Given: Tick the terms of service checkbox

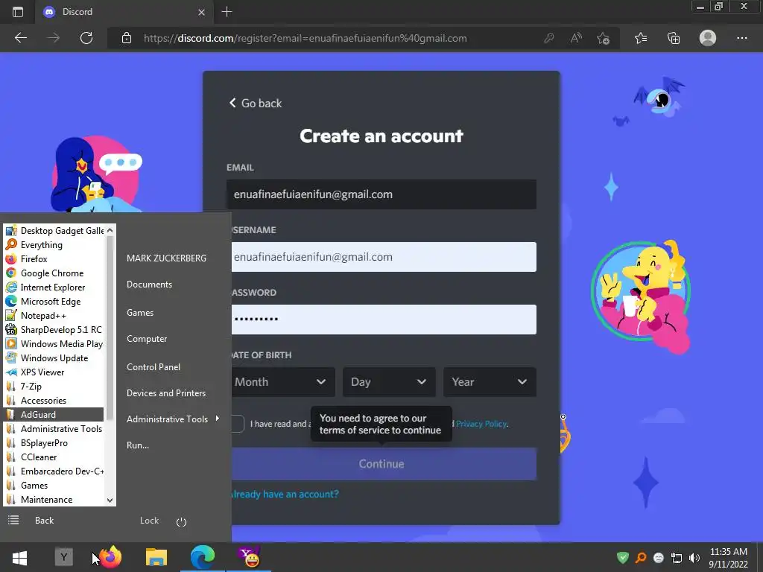Looking at the screenshot, I should pyautogui.click(x=238, y=424).
